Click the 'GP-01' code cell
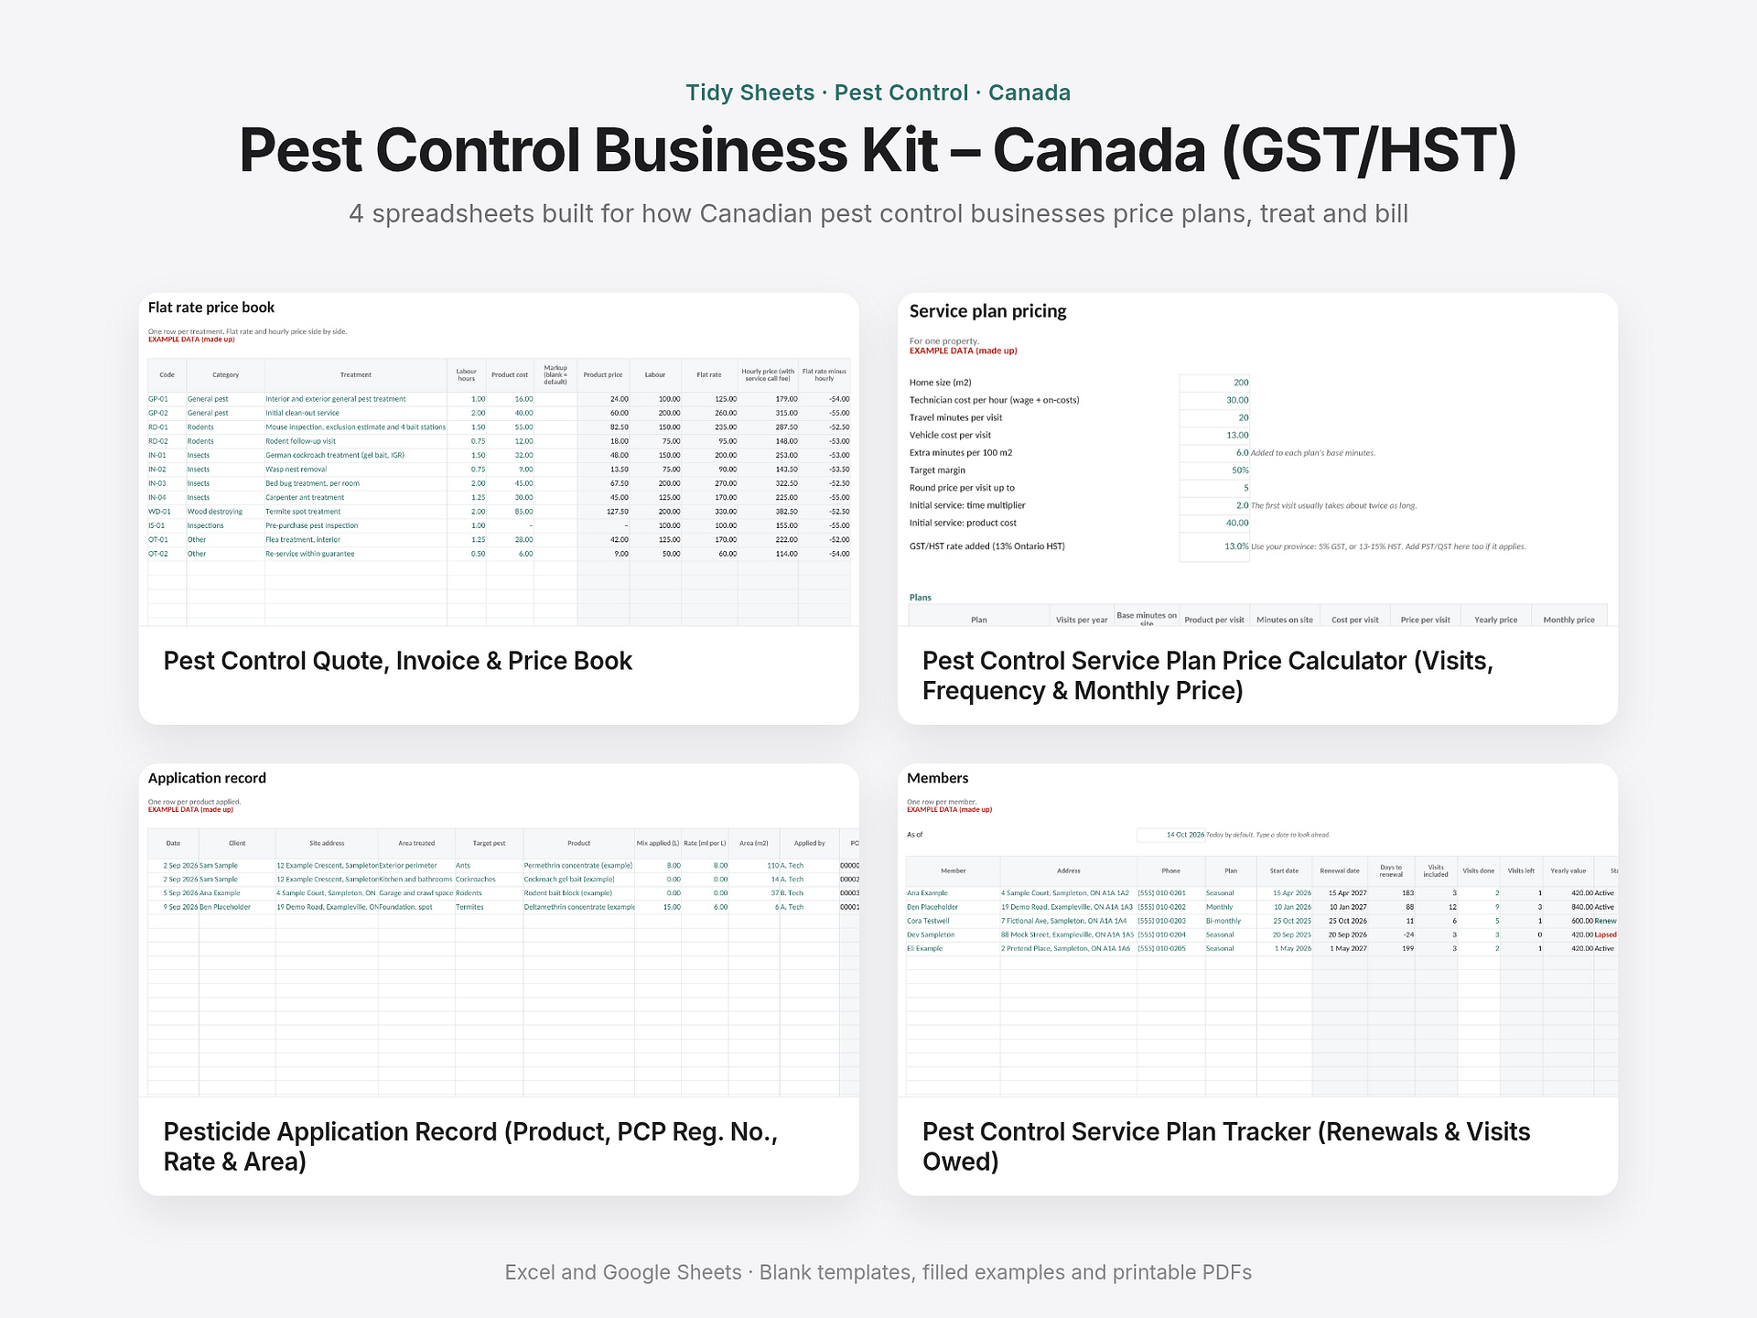The width and height of the screenshot is (1757, 1318). [x=167, y=399]
